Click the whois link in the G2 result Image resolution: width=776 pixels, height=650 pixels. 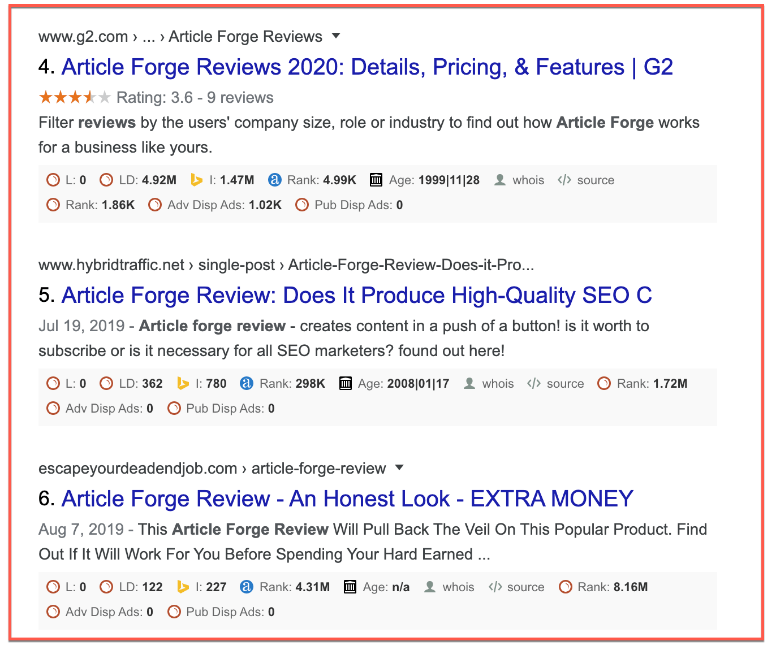tap(528, 180)
